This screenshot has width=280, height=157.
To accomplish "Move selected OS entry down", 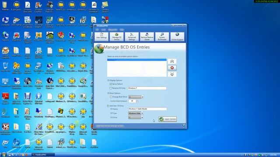I will (x=172, y=74).
